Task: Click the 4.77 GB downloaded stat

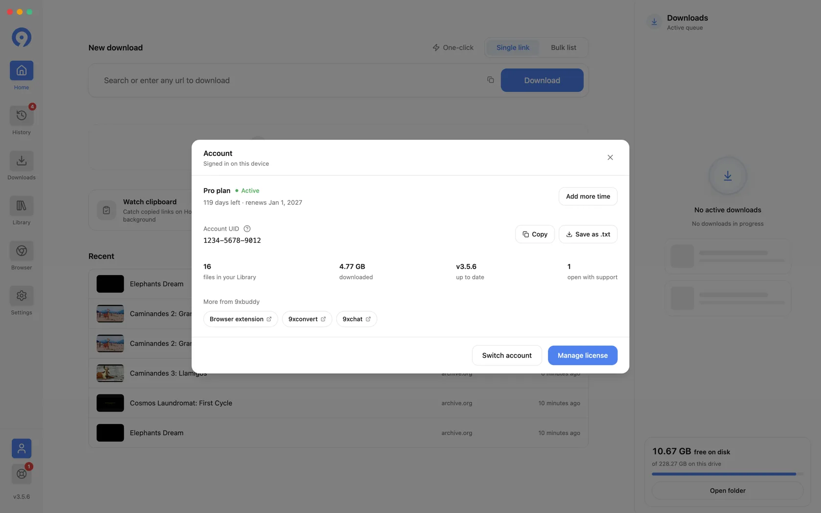Action: point(356,271)
